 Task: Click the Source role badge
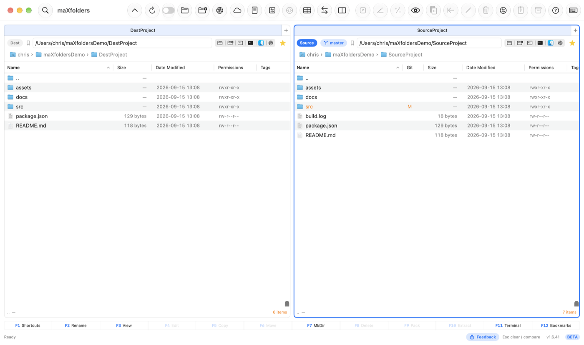click(x=307, y=43)
